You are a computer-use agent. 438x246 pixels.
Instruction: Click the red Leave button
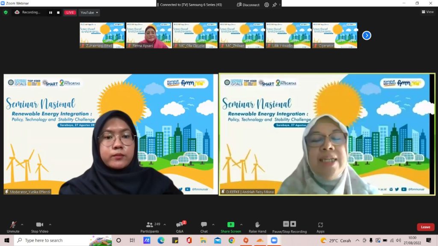click(426, 227)
